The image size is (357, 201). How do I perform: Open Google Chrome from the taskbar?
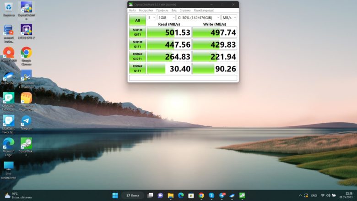coord(201,196)
